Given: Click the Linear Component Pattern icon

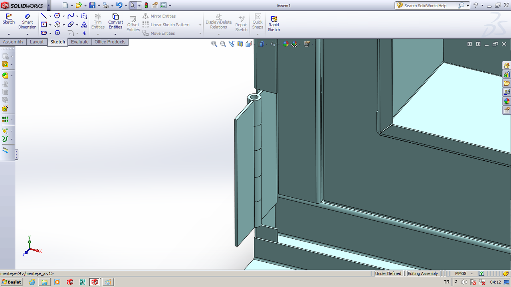Looking at the screenshot, I should (5, 119).
